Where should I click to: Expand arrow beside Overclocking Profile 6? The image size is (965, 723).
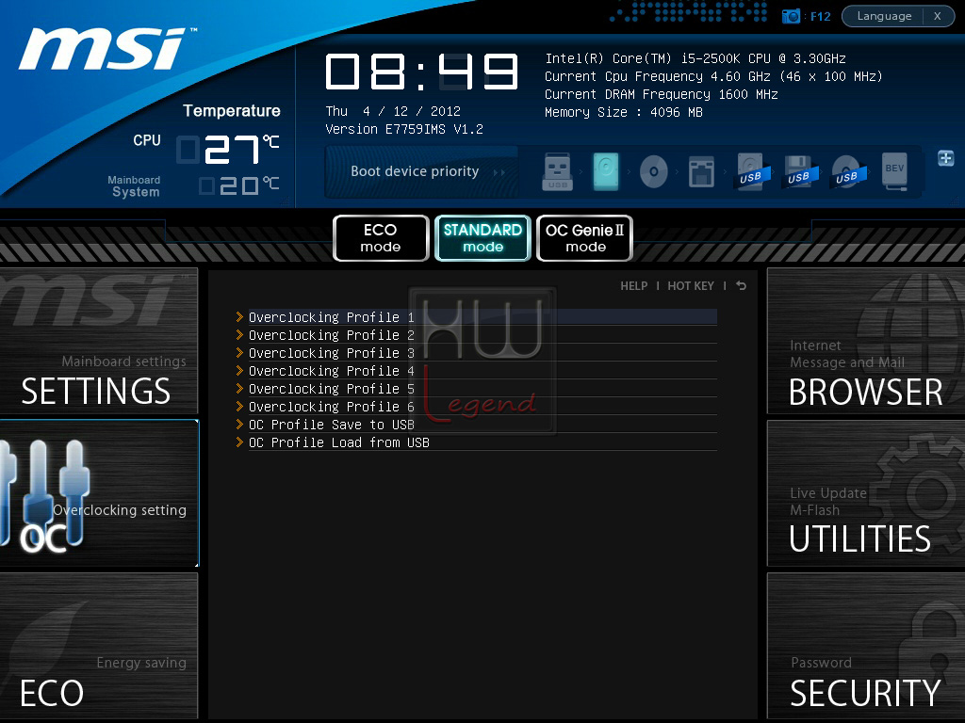pyautogui.click(x=239, y=406)
